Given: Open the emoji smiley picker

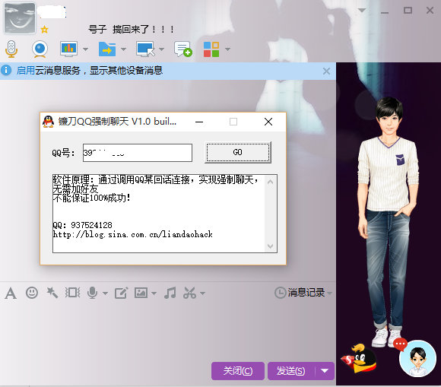Looking at the screenshot, I should tap(32, 293).
